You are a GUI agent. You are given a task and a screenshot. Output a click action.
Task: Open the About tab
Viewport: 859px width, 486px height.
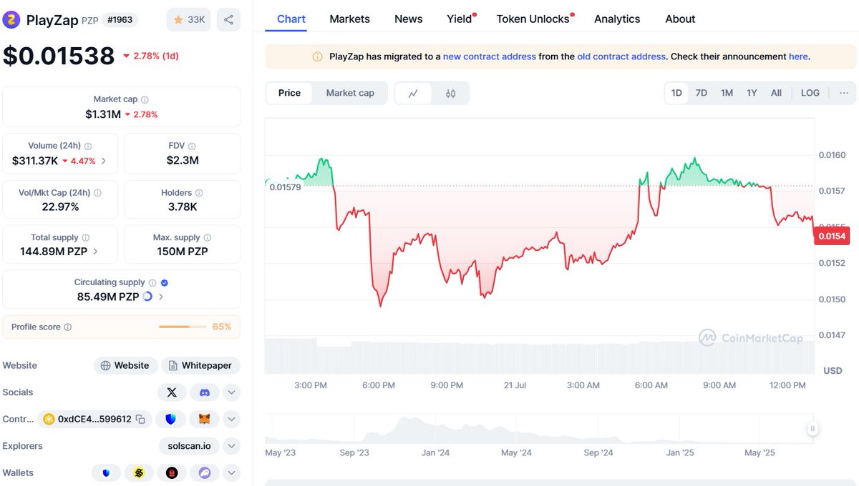coord(680,19)
